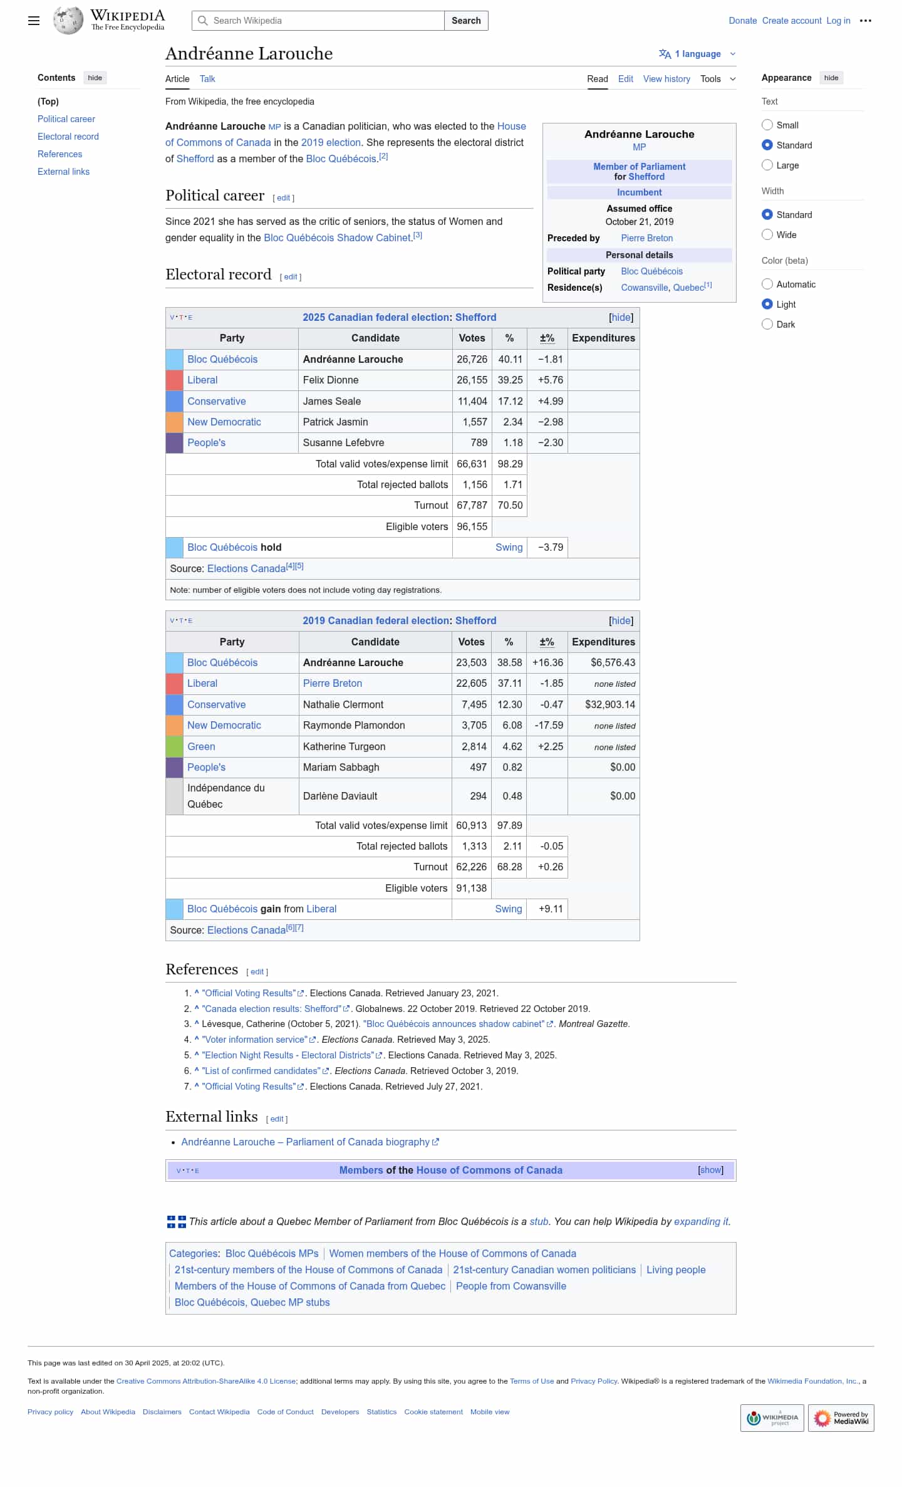Choose the Wide width radio button
902x1487 pixels.
tap(767, 234)
